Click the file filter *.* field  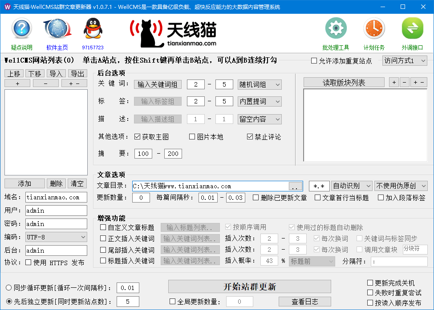[319, 187]
